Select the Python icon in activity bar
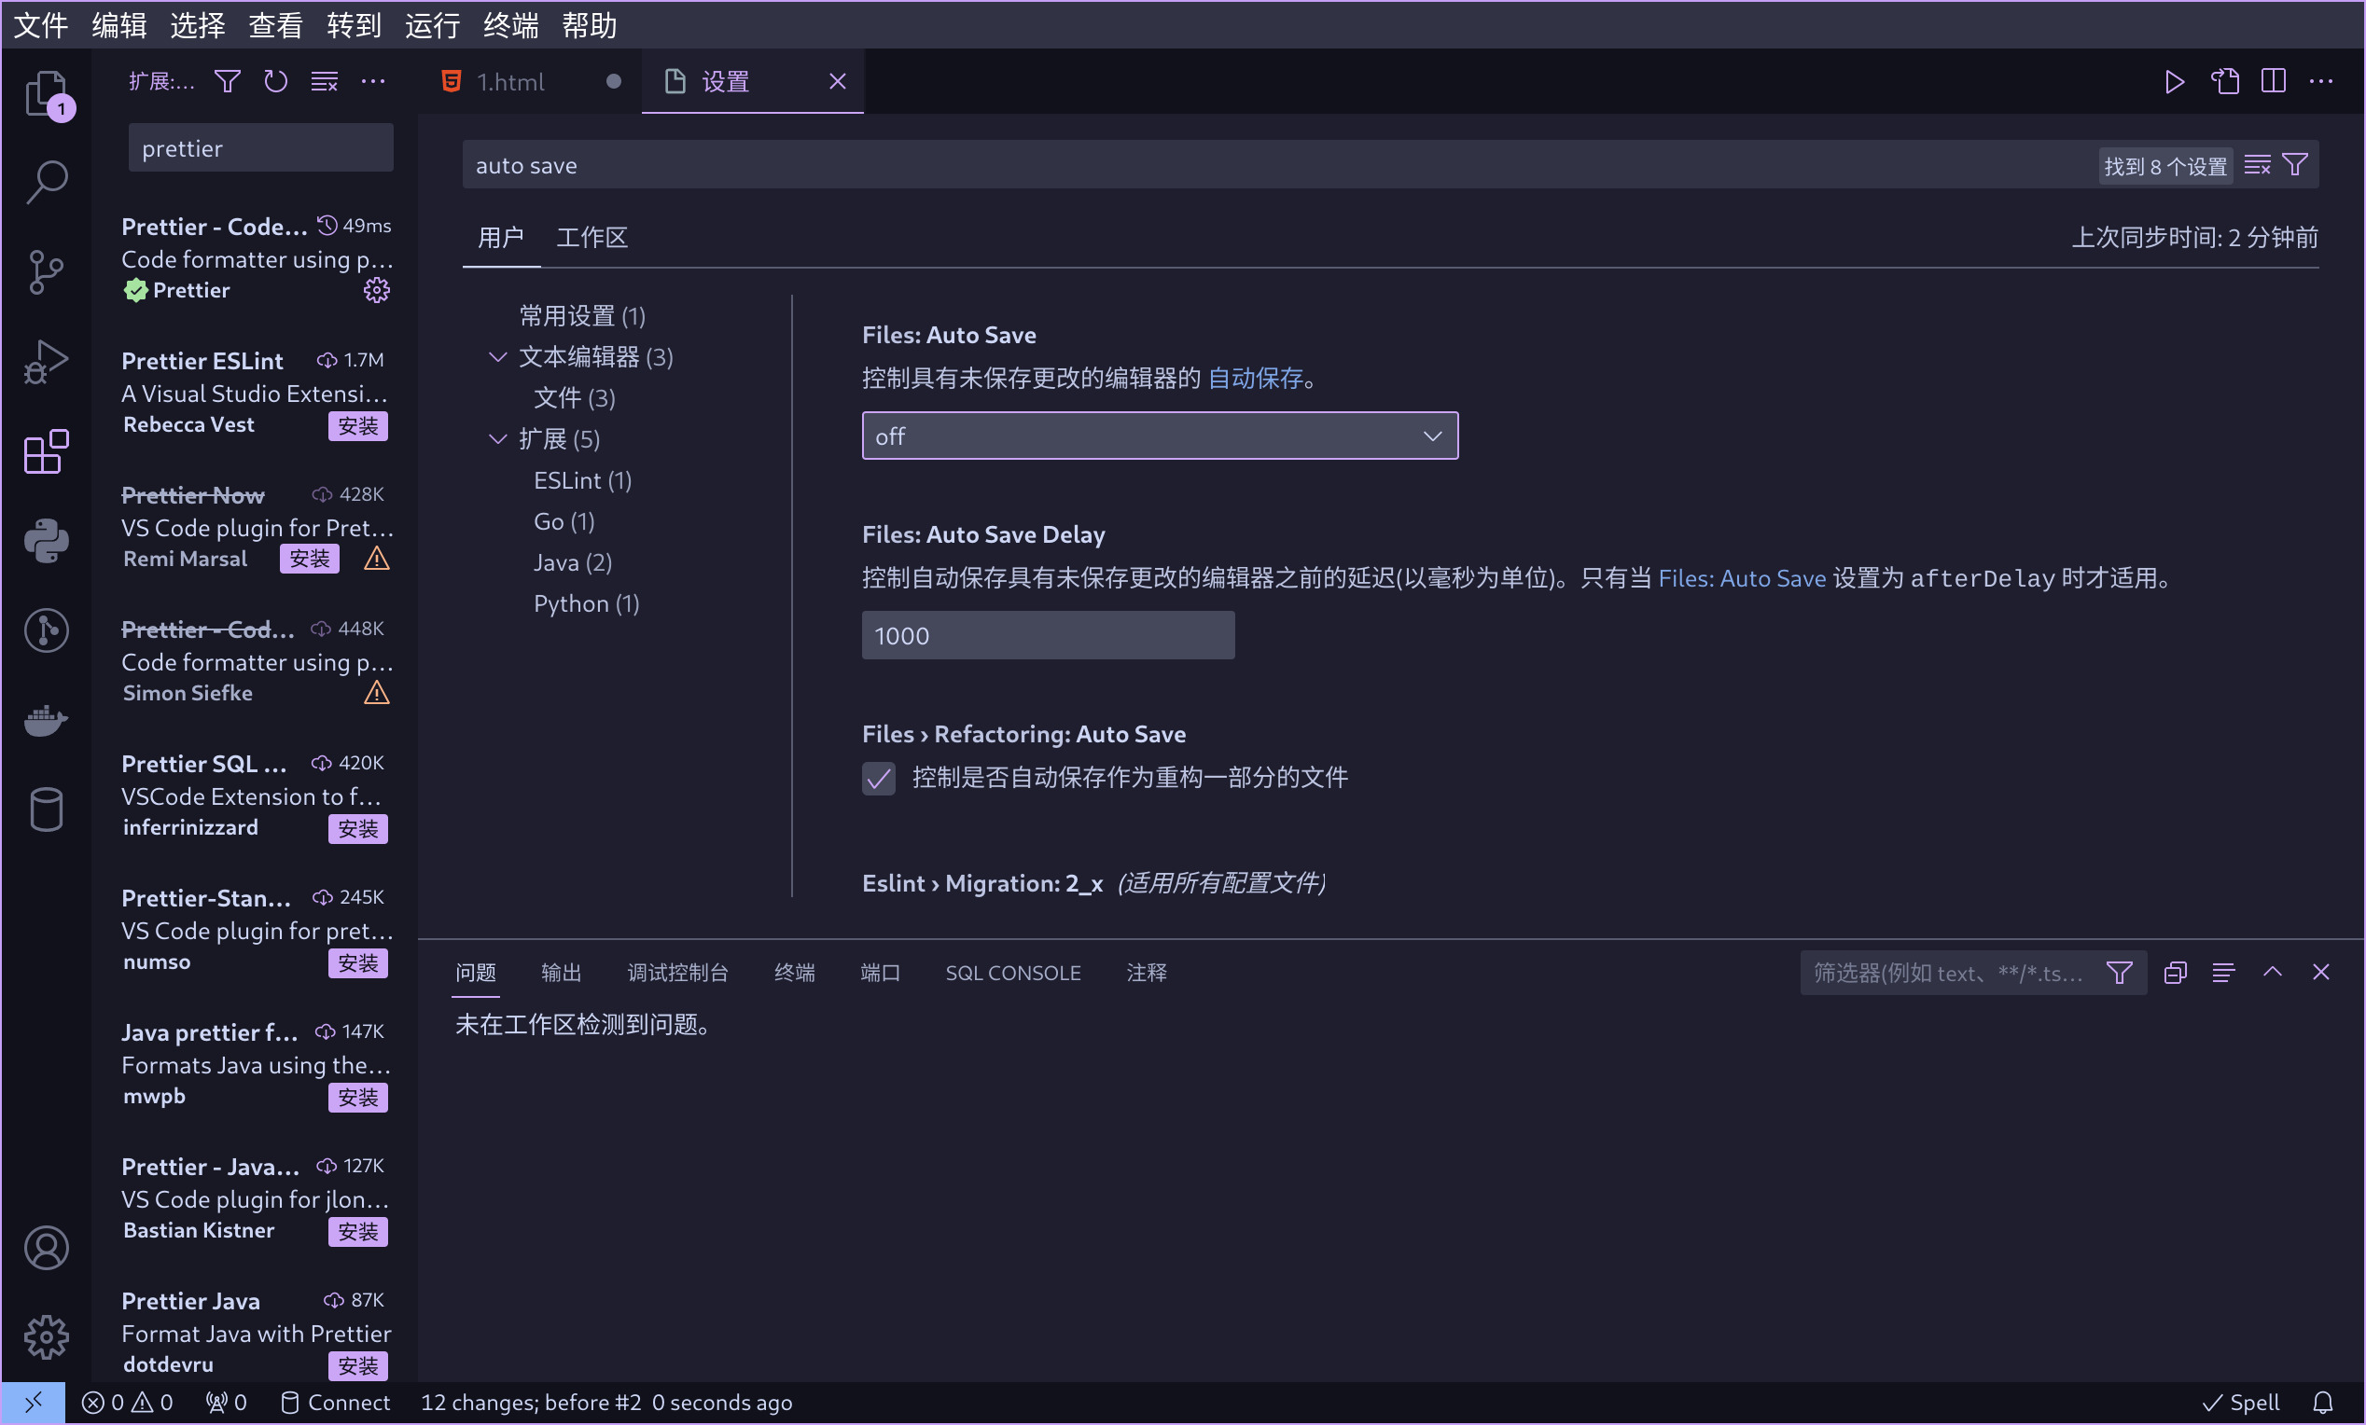2366x1425 pixels. point(45,539)
